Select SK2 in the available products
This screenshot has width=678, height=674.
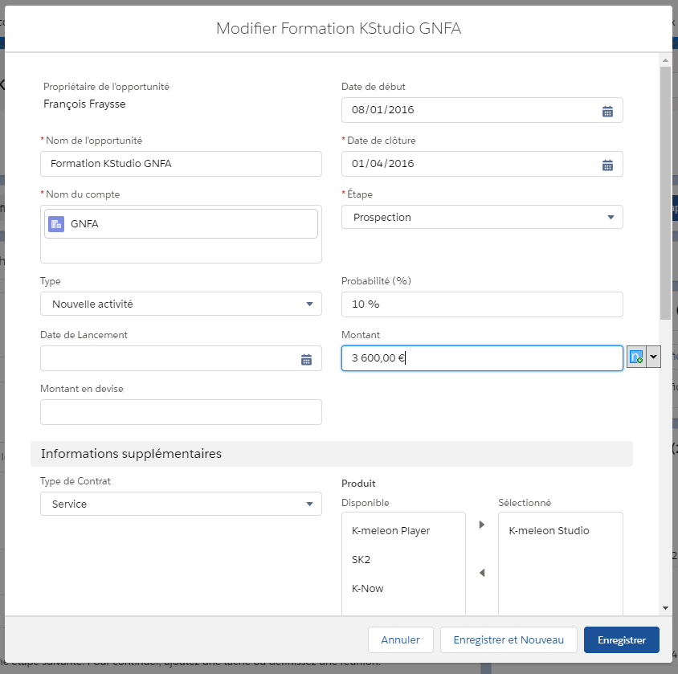(x=361, y=560)
